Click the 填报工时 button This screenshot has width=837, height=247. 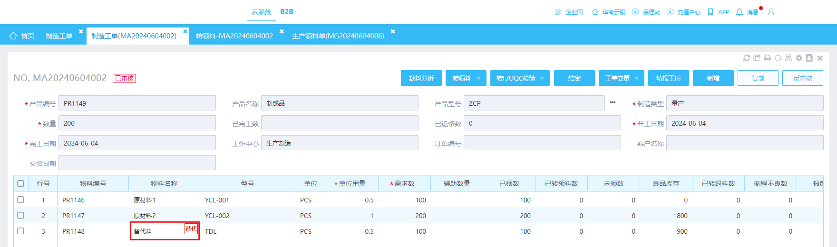pyautogui.click(x=669, y=78)
